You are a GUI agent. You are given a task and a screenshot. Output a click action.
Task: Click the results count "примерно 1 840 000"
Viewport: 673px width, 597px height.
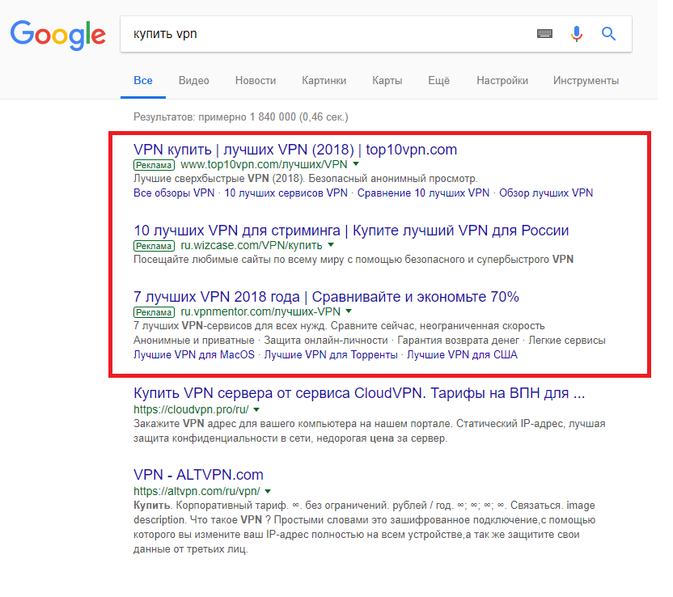pyautogui.click(x=247, y=117)
